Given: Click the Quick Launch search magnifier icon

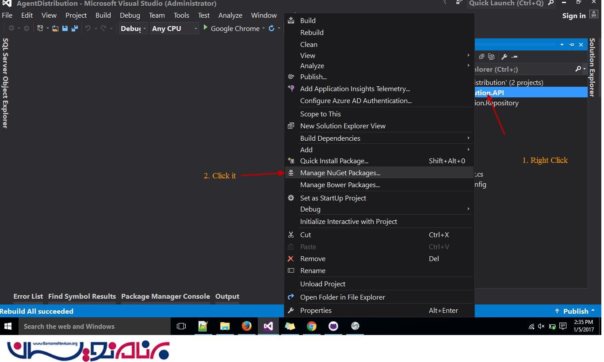Looking at the screenshot, I should click(551, 3).
